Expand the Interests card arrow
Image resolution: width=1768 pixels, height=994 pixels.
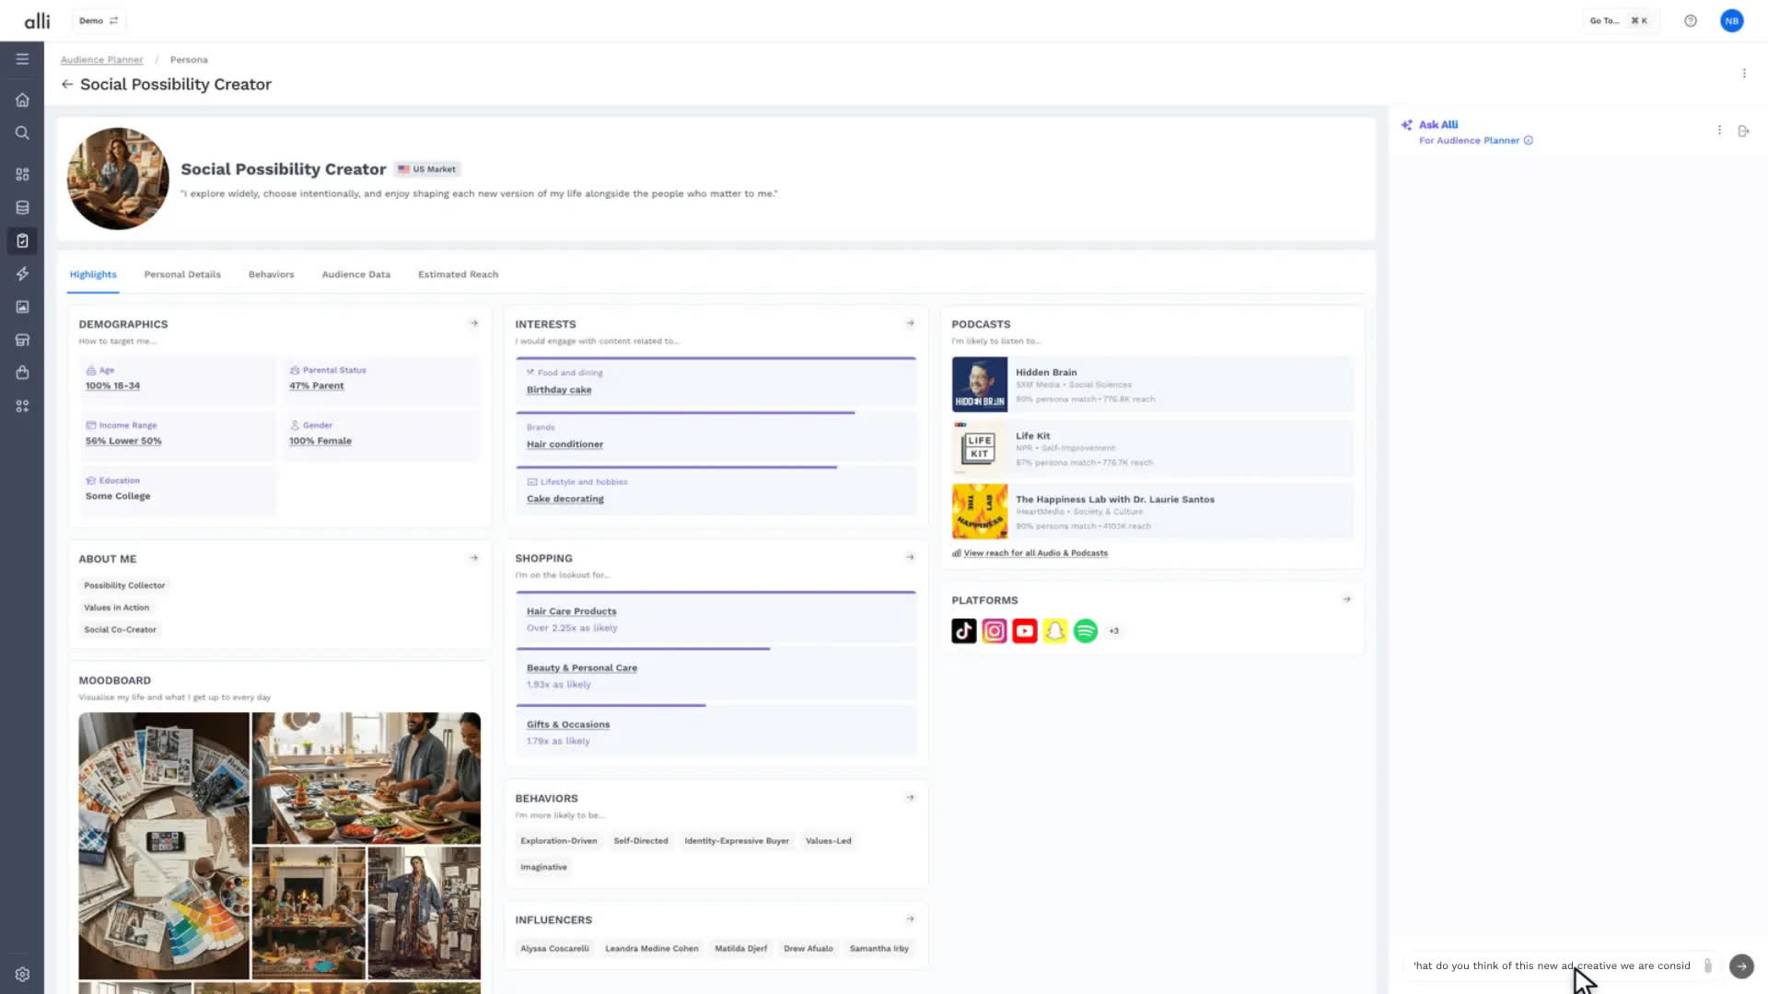pyautogui.click(x=911, y=323)
